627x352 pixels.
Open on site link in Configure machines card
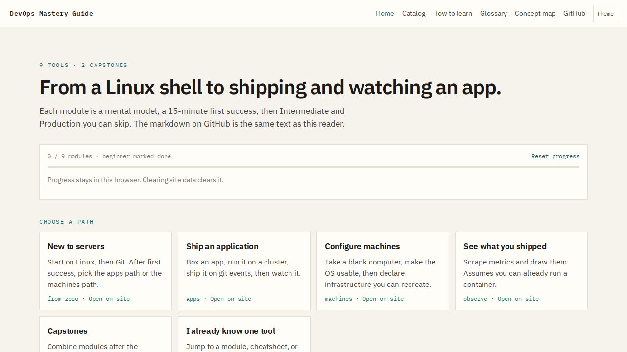[x=383, y=299]
